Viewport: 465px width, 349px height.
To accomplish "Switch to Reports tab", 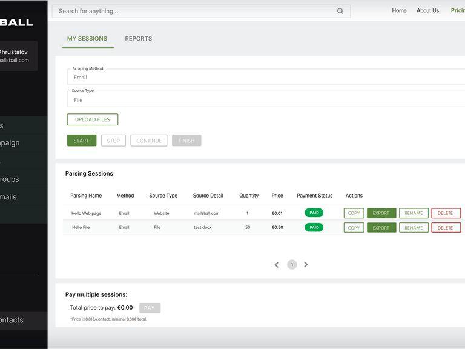I will [x=139, y=39].
